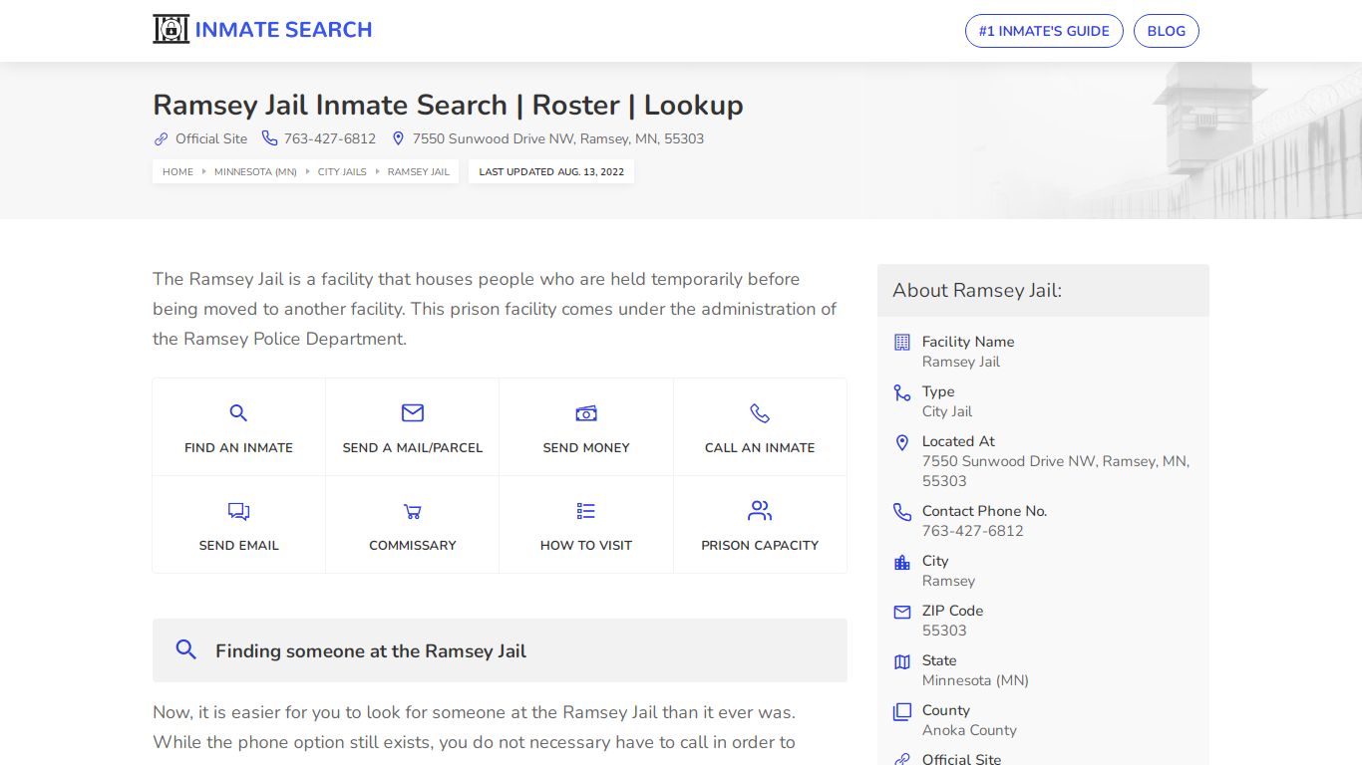The height and width of the screenshot is (765, 1362).
Task: Select the Prison Capacity label
Action: (x=760, y=545)
